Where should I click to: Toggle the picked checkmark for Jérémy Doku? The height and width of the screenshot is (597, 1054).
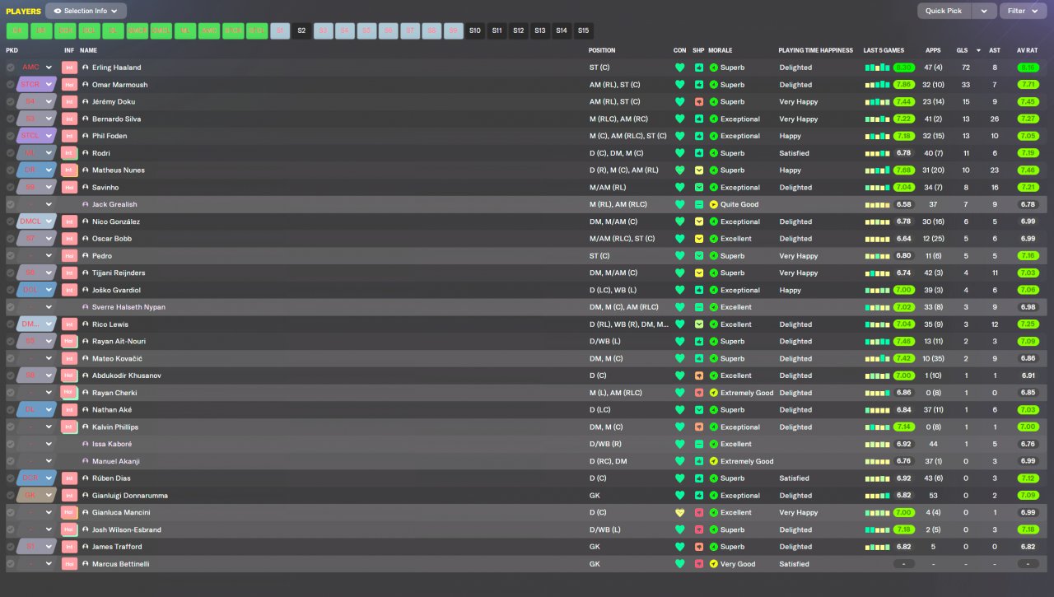(11, 102)
